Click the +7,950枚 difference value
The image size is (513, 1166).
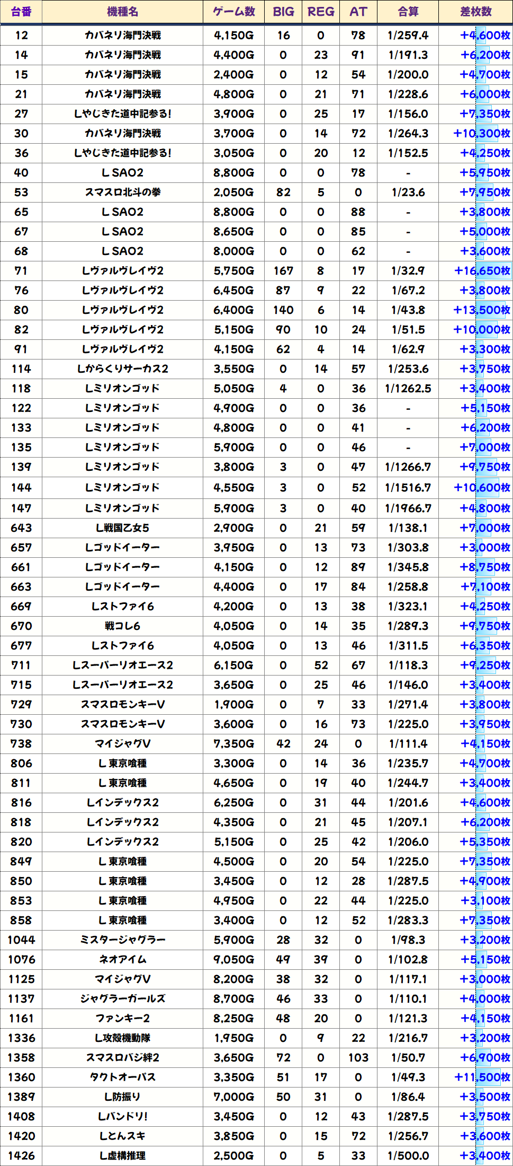[485, 192]
